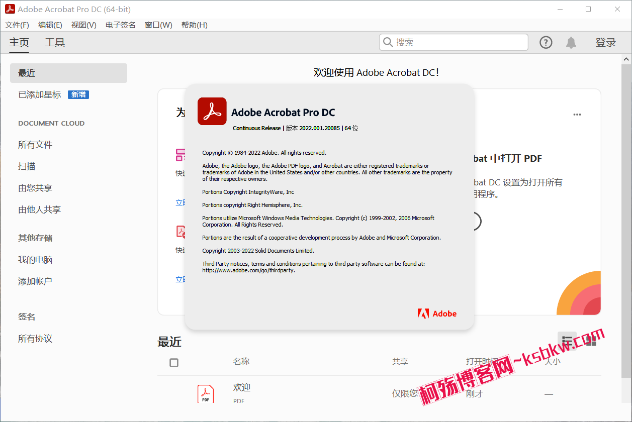
Task: Click the 搜索 search field
Action: (454, 42)
